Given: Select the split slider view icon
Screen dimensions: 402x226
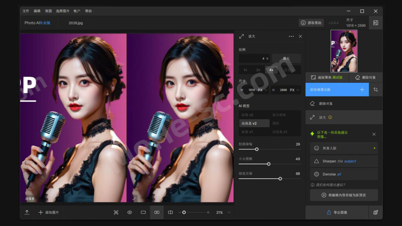Looking at the screenshot, I should pyautogui.click(x=170, y=212).
